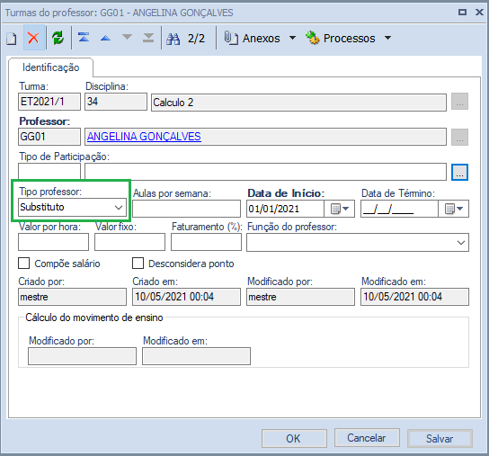The width and height of the screenshot is (489, 456).
Task: Open the Anexos paperclip menu
Action: pos(260,38)
